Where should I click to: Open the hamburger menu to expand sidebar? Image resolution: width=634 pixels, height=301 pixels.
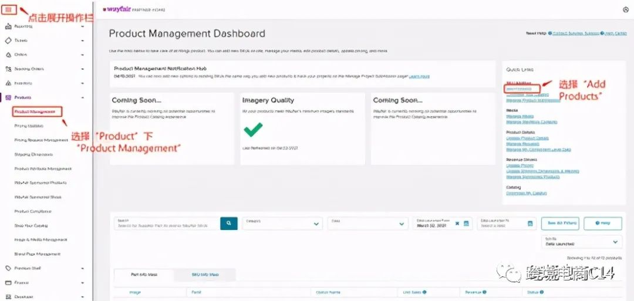9,10
